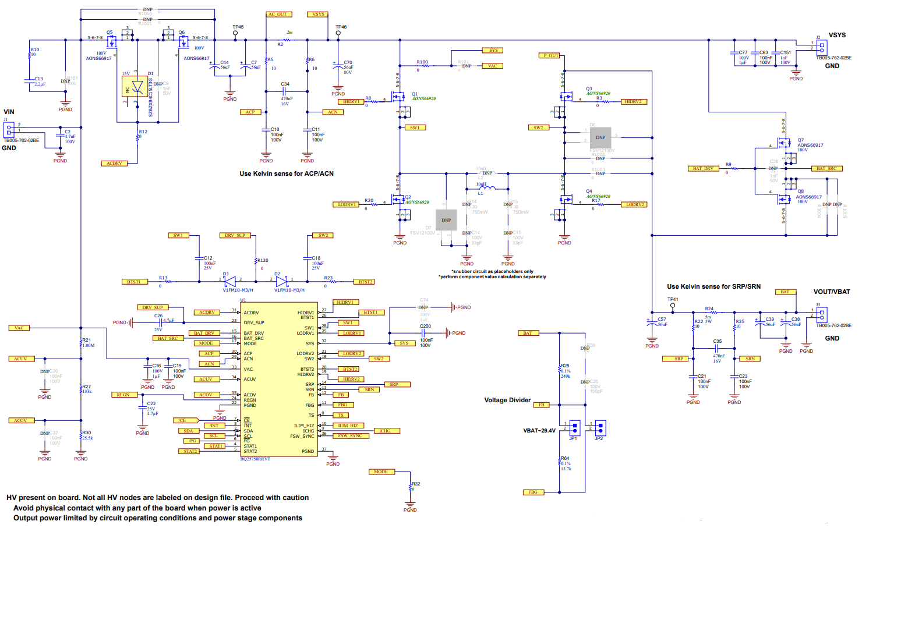Click the 'Voltage Divider' heading
Image resolution: width=908 pixels, height=624 pixels.
(508, 400)
